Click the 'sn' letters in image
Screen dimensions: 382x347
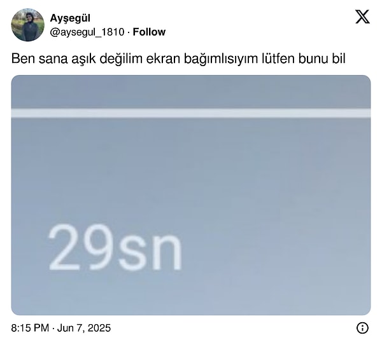click(150, 252)
